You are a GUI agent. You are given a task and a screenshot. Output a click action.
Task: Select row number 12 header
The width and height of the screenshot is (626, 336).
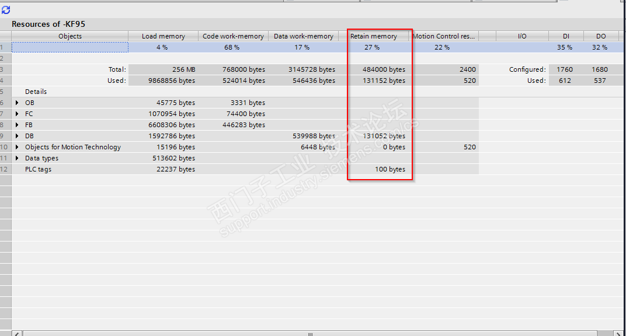coord(6,169)
